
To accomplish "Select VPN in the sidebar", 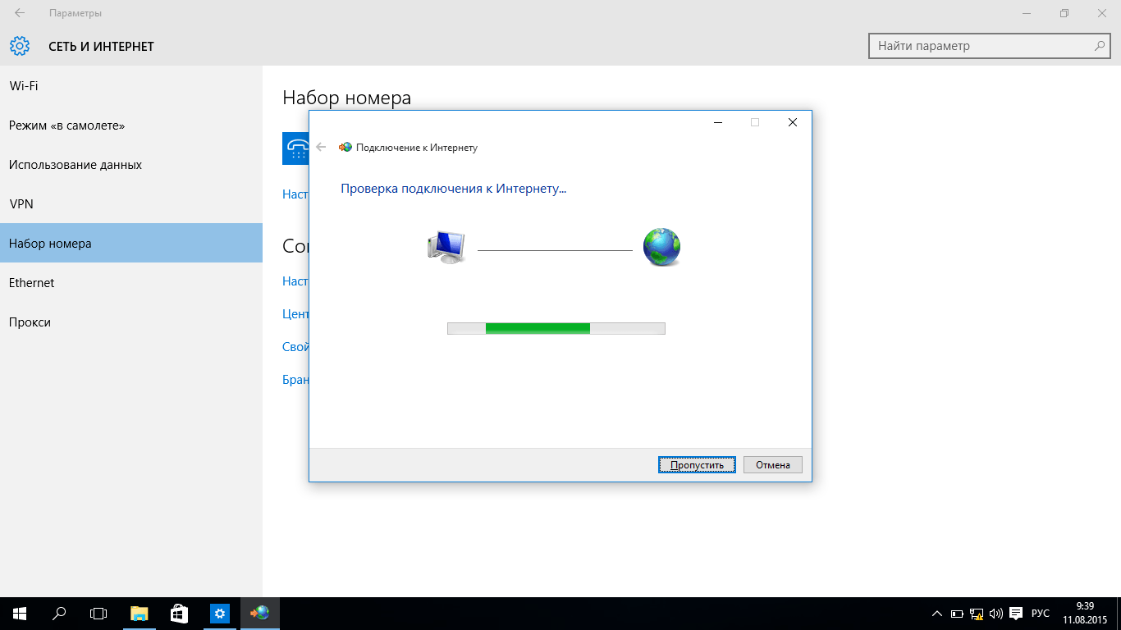I will [131, 203].
